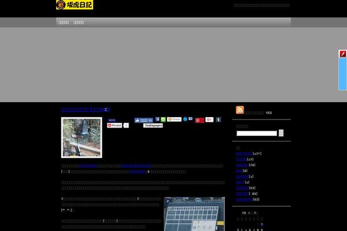Open the waterfall and bicycle thumbnail
Image resolution: width=347 pixels, height=231 pixels.
82,137
